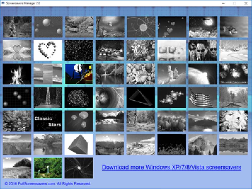Image resolution: width=252 pixels, height=189 pixels.
Task: Click the download more screensavers link
Action: [172, 167]
